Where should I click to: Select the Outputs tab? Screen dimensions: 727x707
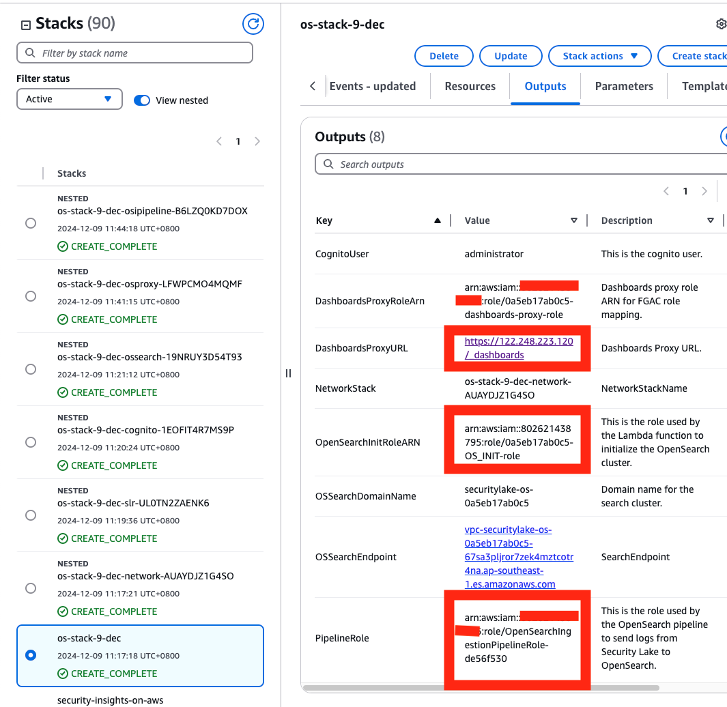[545, 86]
